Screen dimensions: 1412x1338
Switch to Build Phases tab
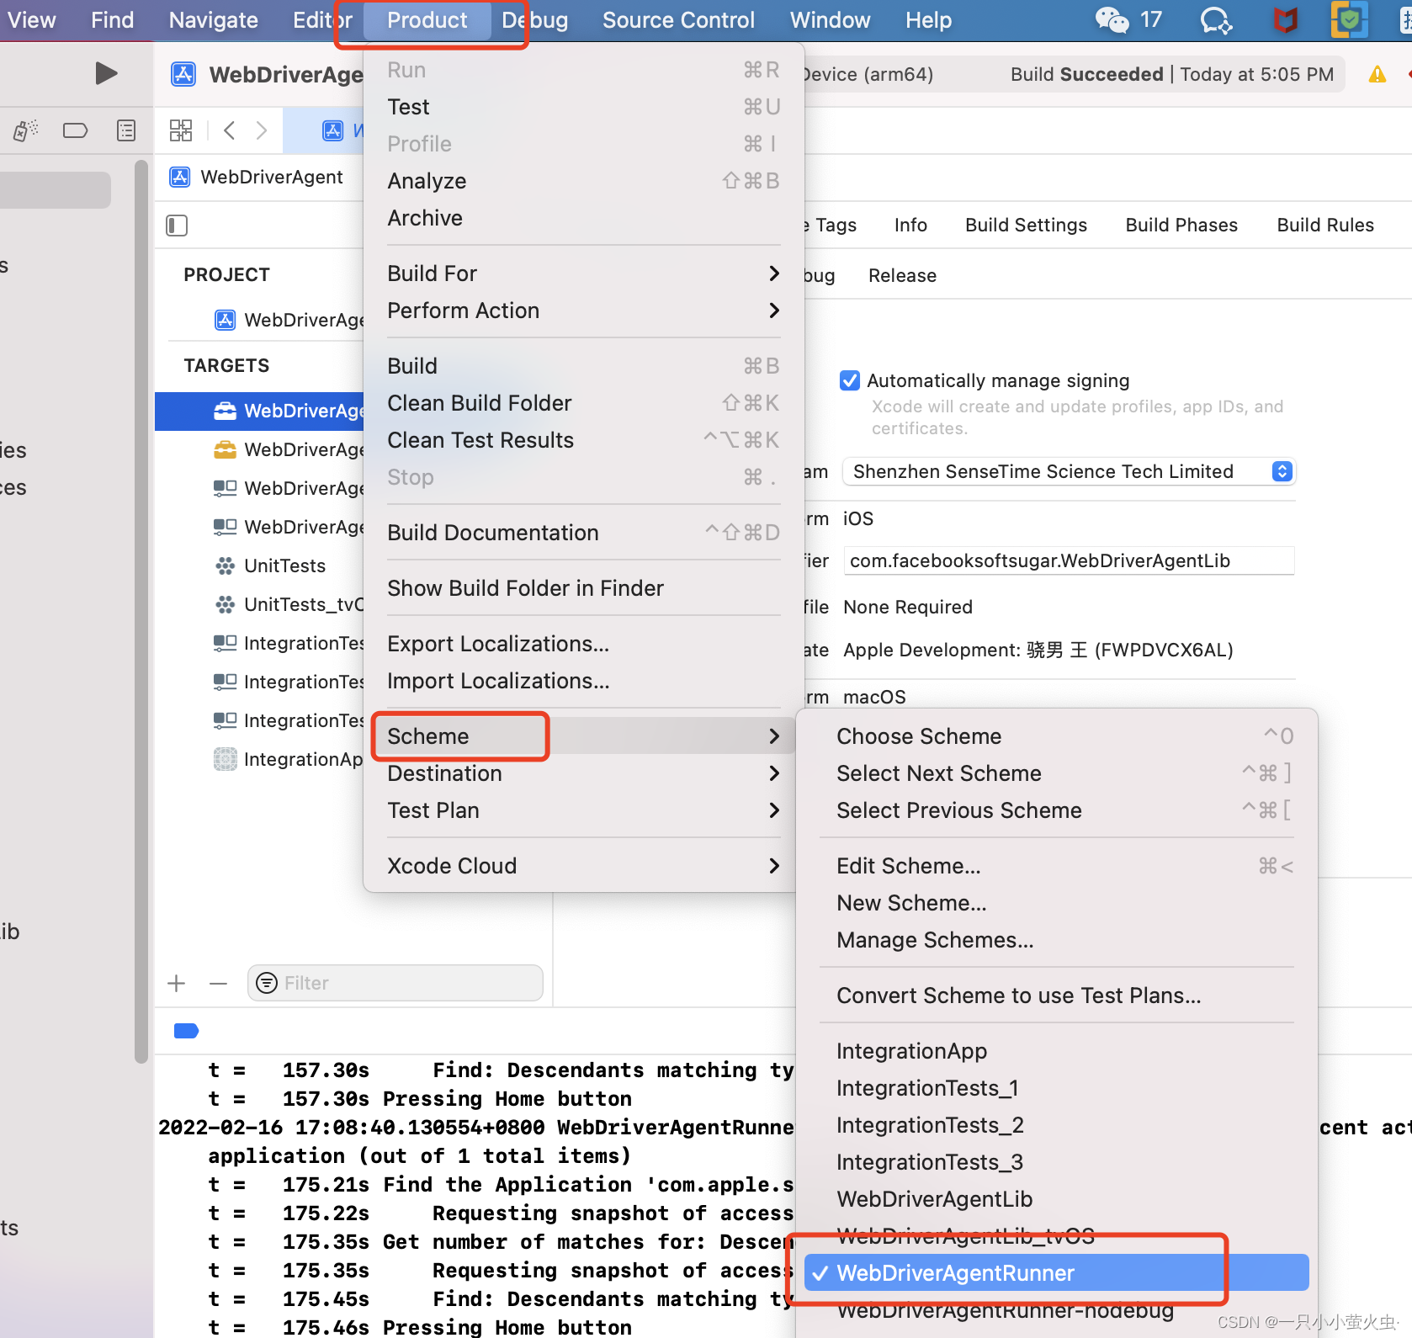(1181, 225)
